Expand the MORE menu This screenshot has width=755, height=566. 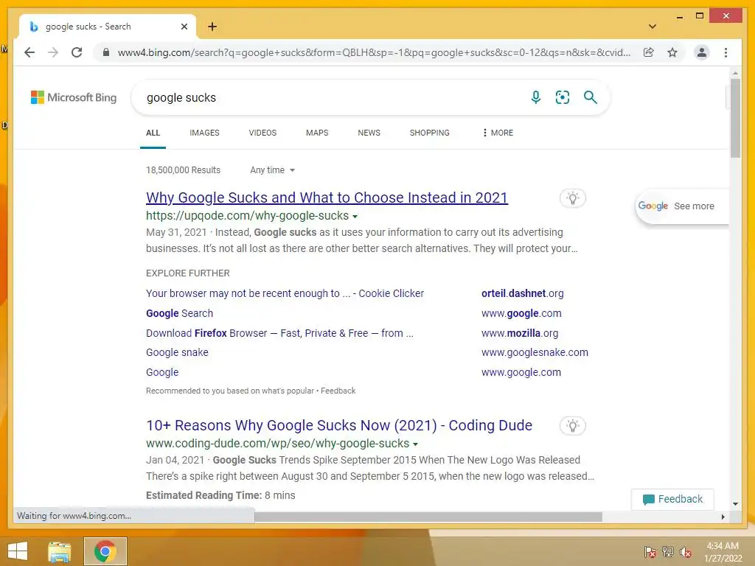click(x=498, y=133)
